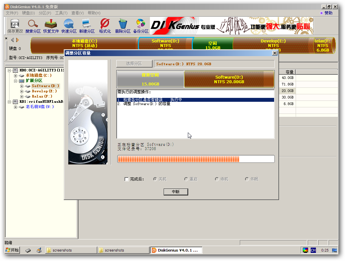Screen dimensions: 345x261
Task: Go to next disk with right arrow
Action: pyautogui.click(x=18, y=40)
